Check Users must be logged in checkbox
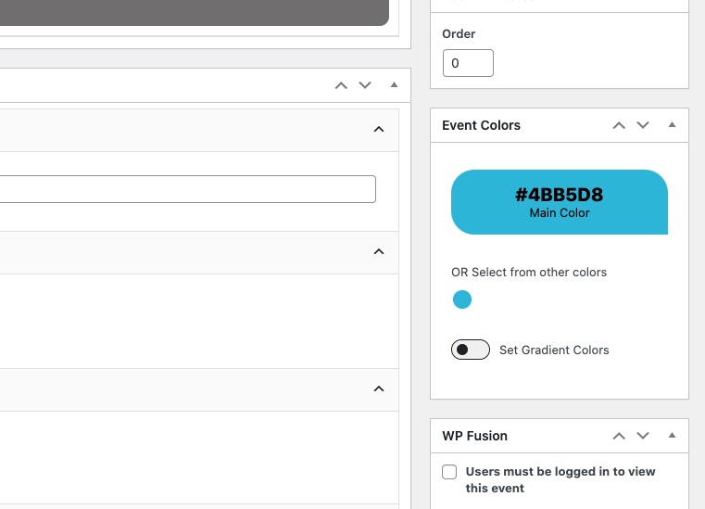705x509 pixels. (x=449, y=472)
